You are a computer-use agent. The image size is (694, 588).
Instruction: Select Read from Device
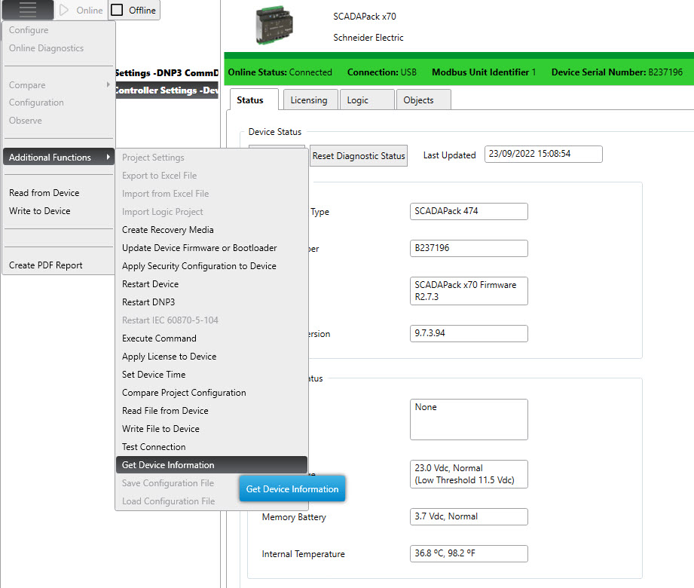[x=44, y=193]
